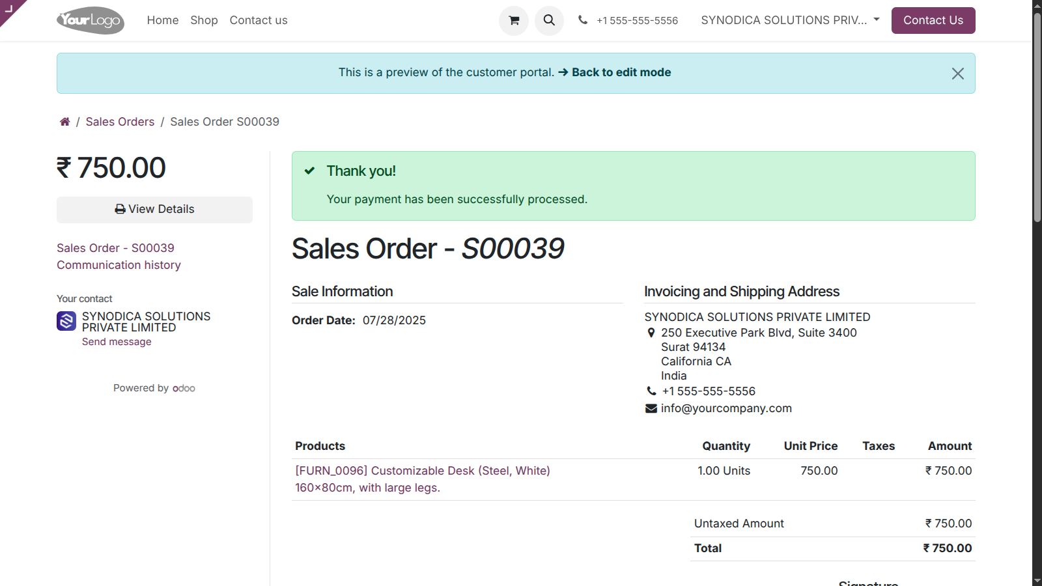Click the envelope email icon
Image resolution: width=1042 pixels, height=586 pixels.
(x=651, y=408)
